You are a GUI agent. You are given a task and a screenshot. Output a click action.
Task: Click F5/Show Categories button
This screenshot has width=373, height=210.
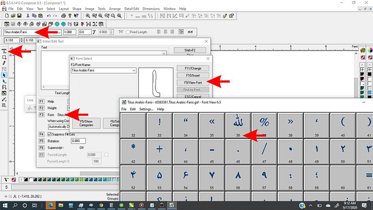coord(86,123)
